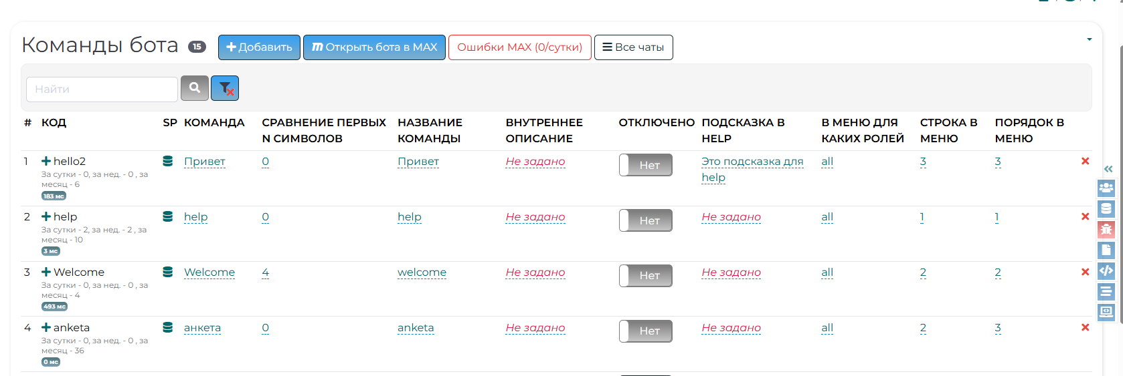Open the Все чаты menu

pyautogui.click(x=633, y=47)
